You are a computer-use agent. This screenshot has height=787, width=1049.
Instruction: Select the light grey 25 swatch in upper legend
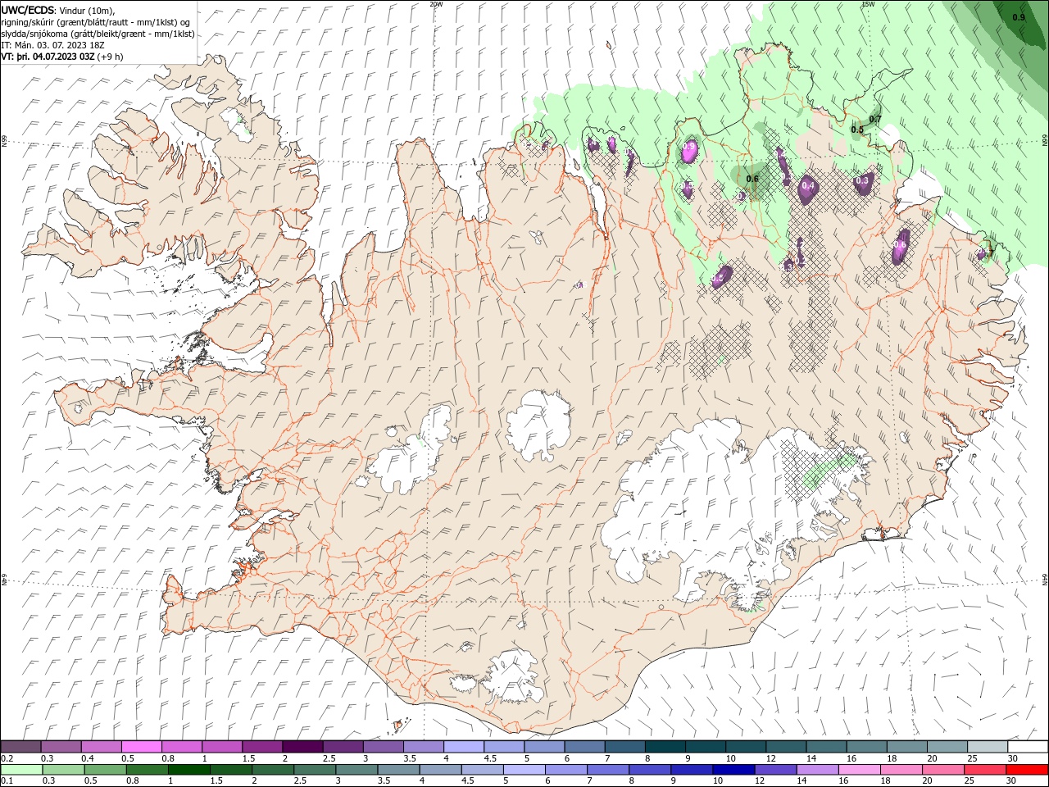[x=987, y=747]
